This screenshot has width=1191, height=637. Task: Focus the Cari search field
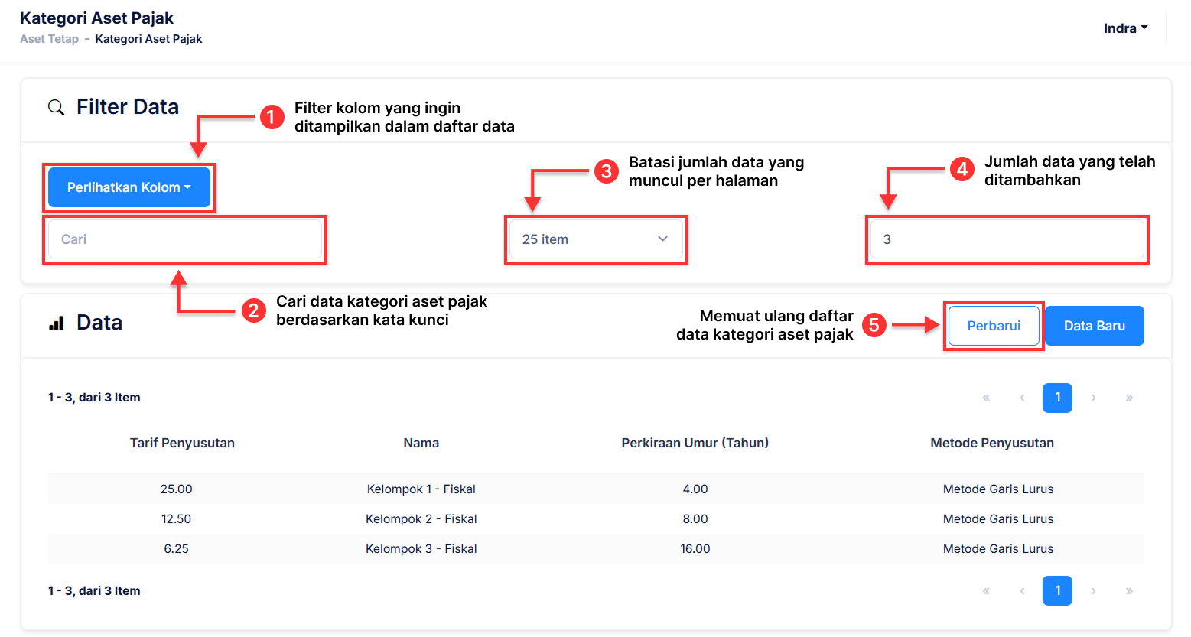tap(184, 239)
